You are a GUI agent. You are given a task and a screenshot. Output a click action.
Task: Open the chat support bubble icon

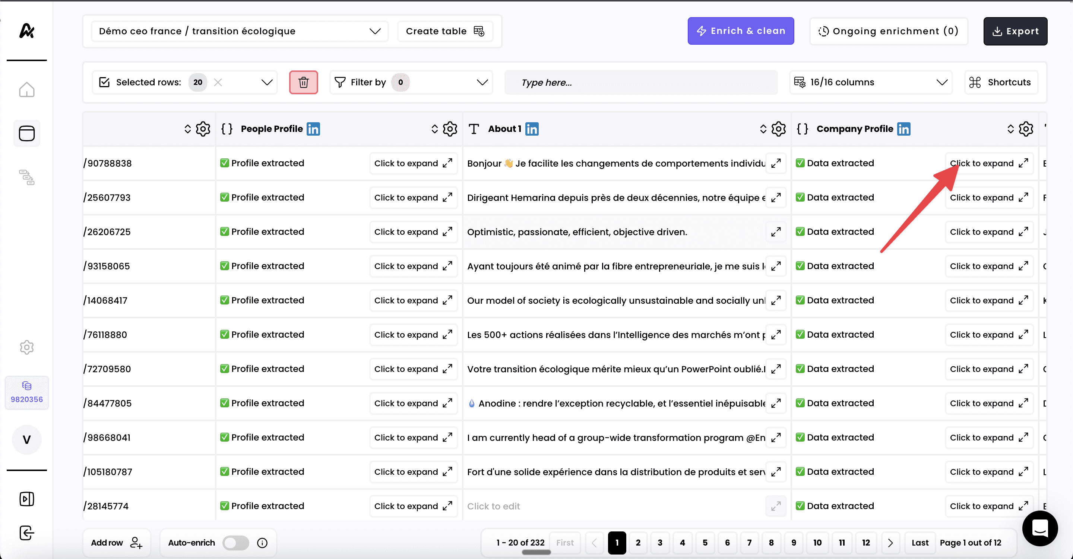(1040, 528)
